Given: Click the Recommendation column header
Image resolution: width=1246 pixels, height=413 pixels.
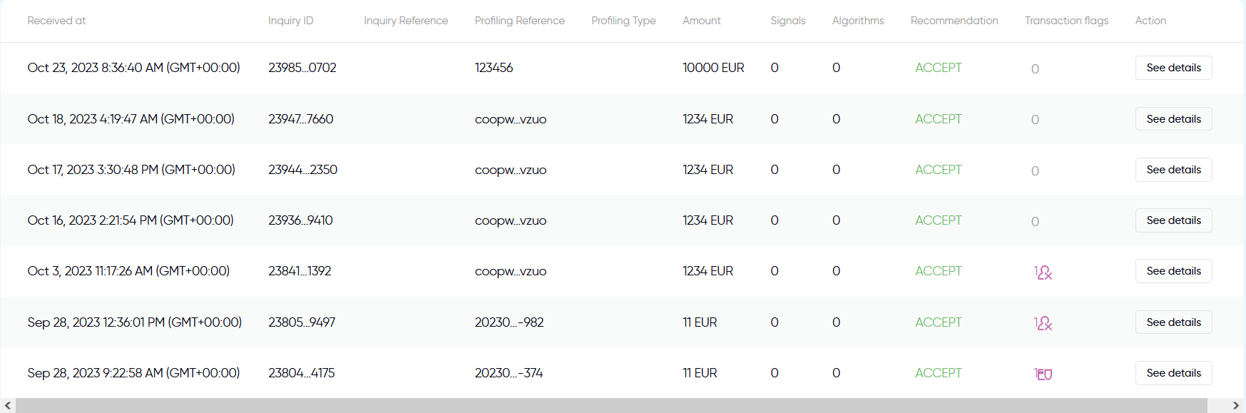Looking at the screenshot, I should click(954, 21).
